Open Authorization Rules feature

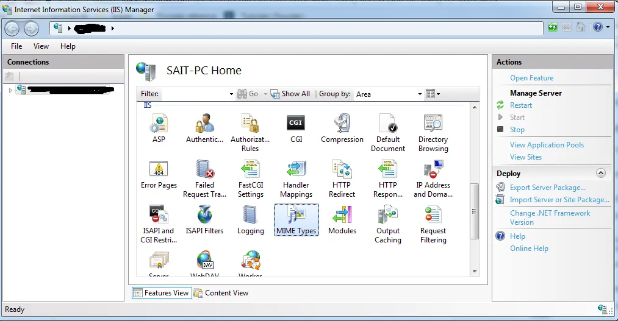tap(250, 133)
